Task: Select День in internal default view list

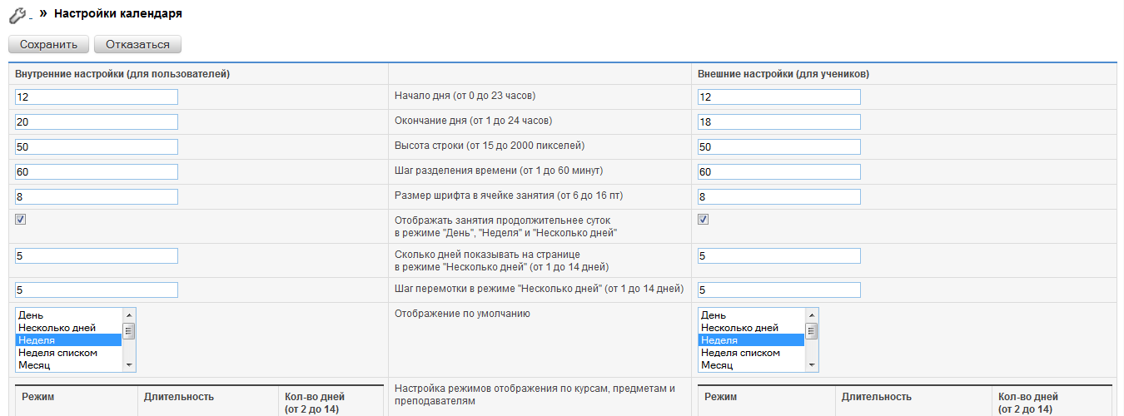Action: click(x=68, y=315)
